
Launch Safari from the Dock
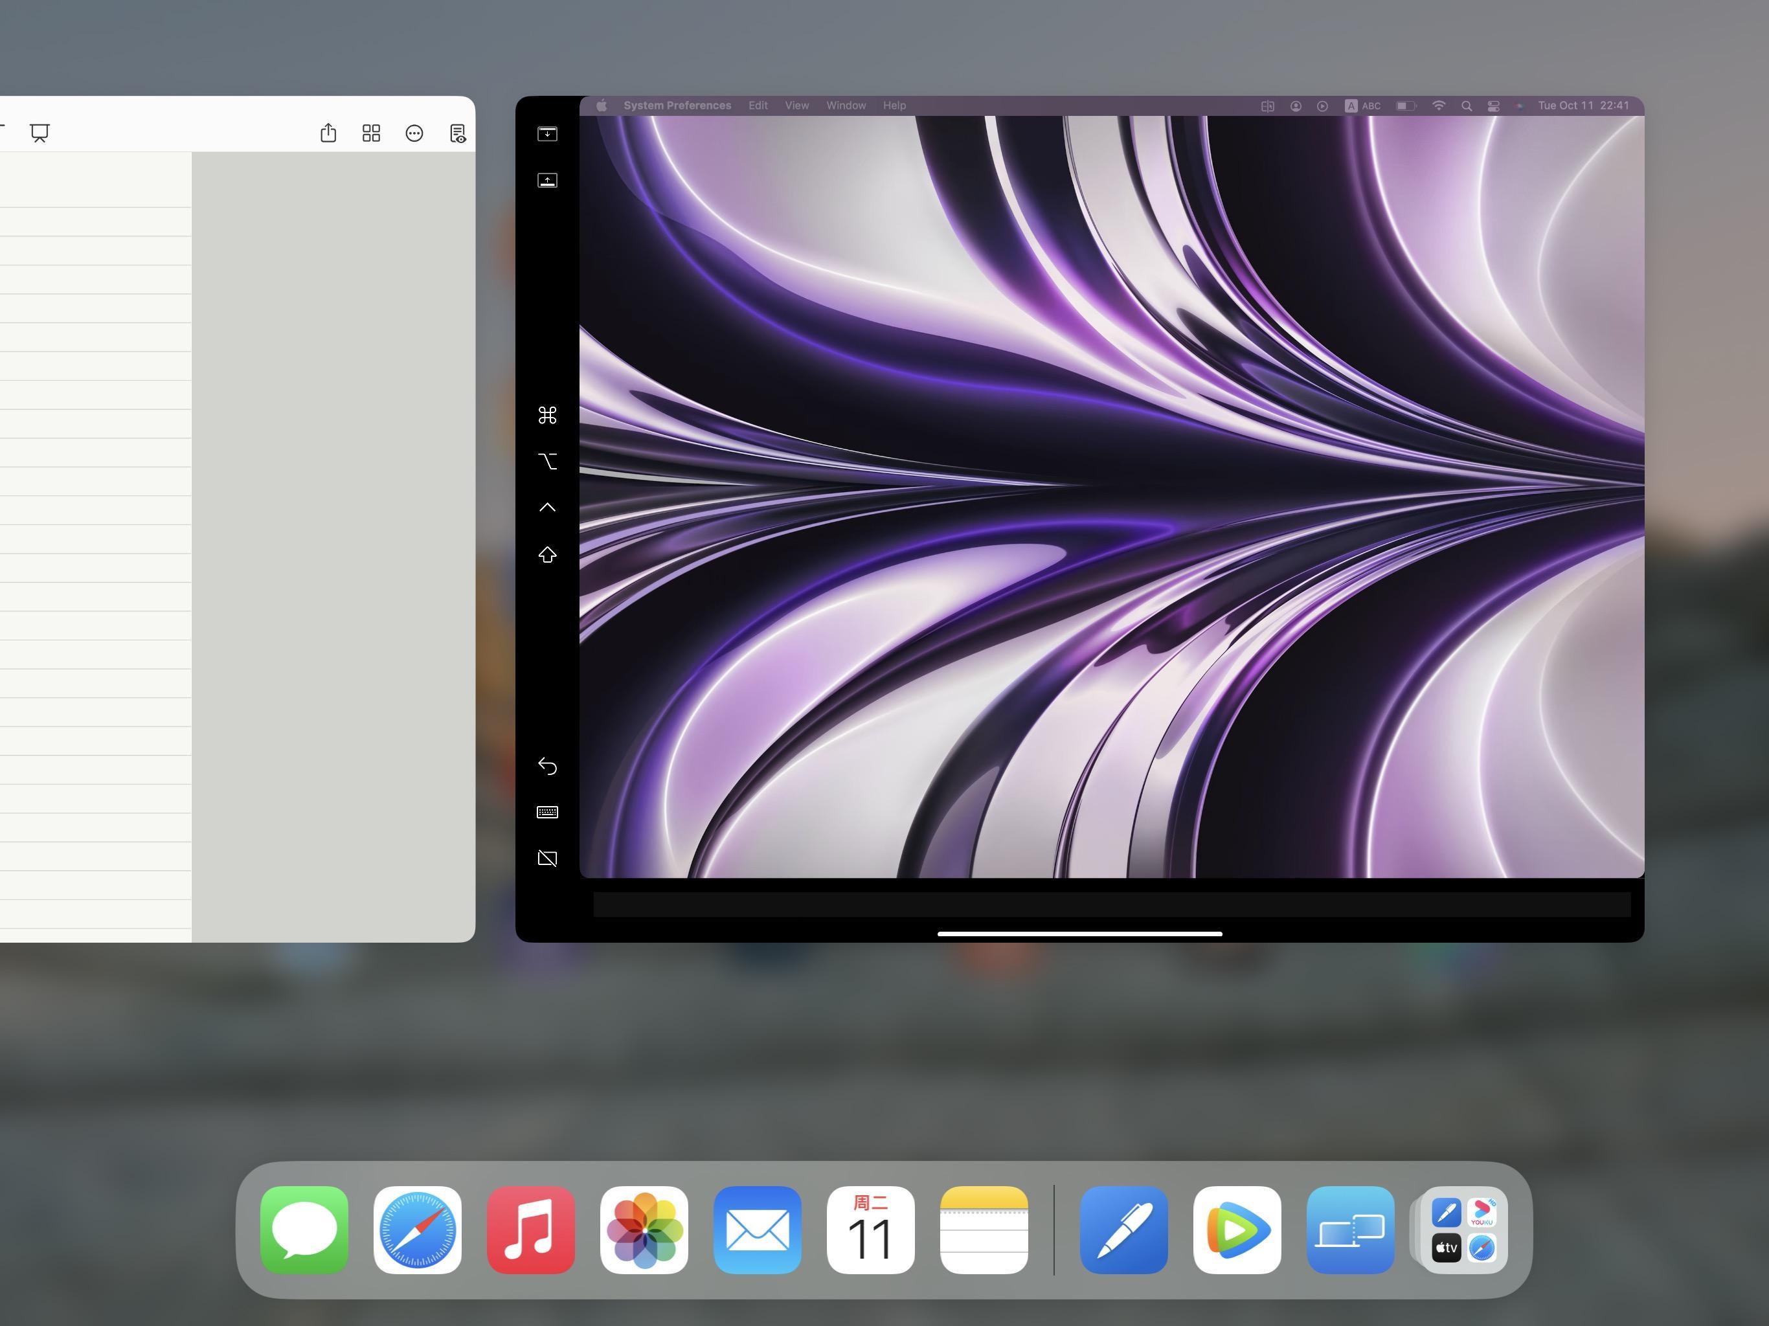418,1230
